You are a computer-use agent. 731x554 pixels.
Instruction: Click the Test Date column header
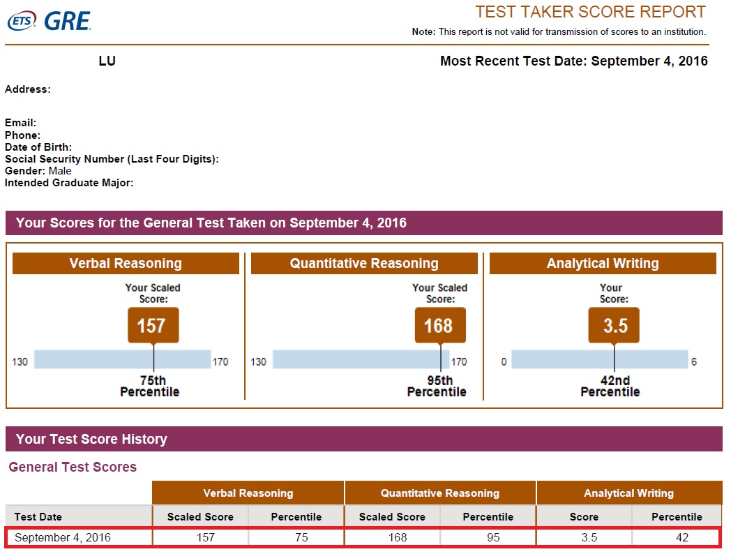pyautogui.click(x=38, y=517)
